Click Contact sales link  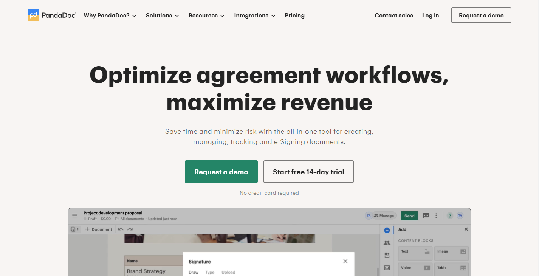pyautogui.click(x=394, y=16)
